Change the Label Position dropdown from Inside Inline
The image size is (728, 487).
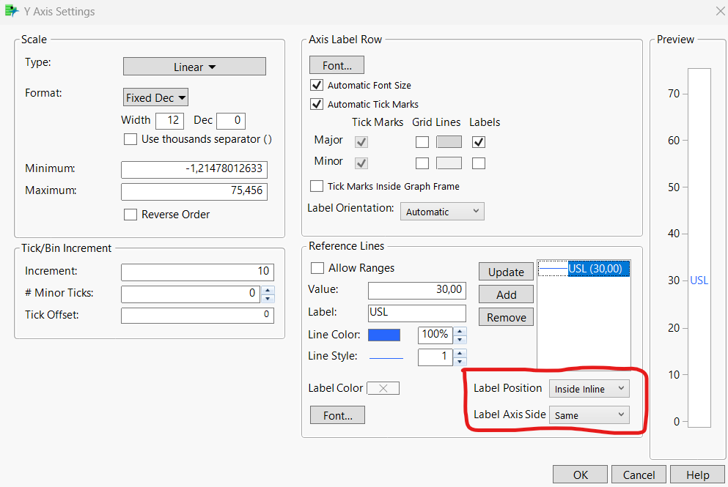[589, 388]
